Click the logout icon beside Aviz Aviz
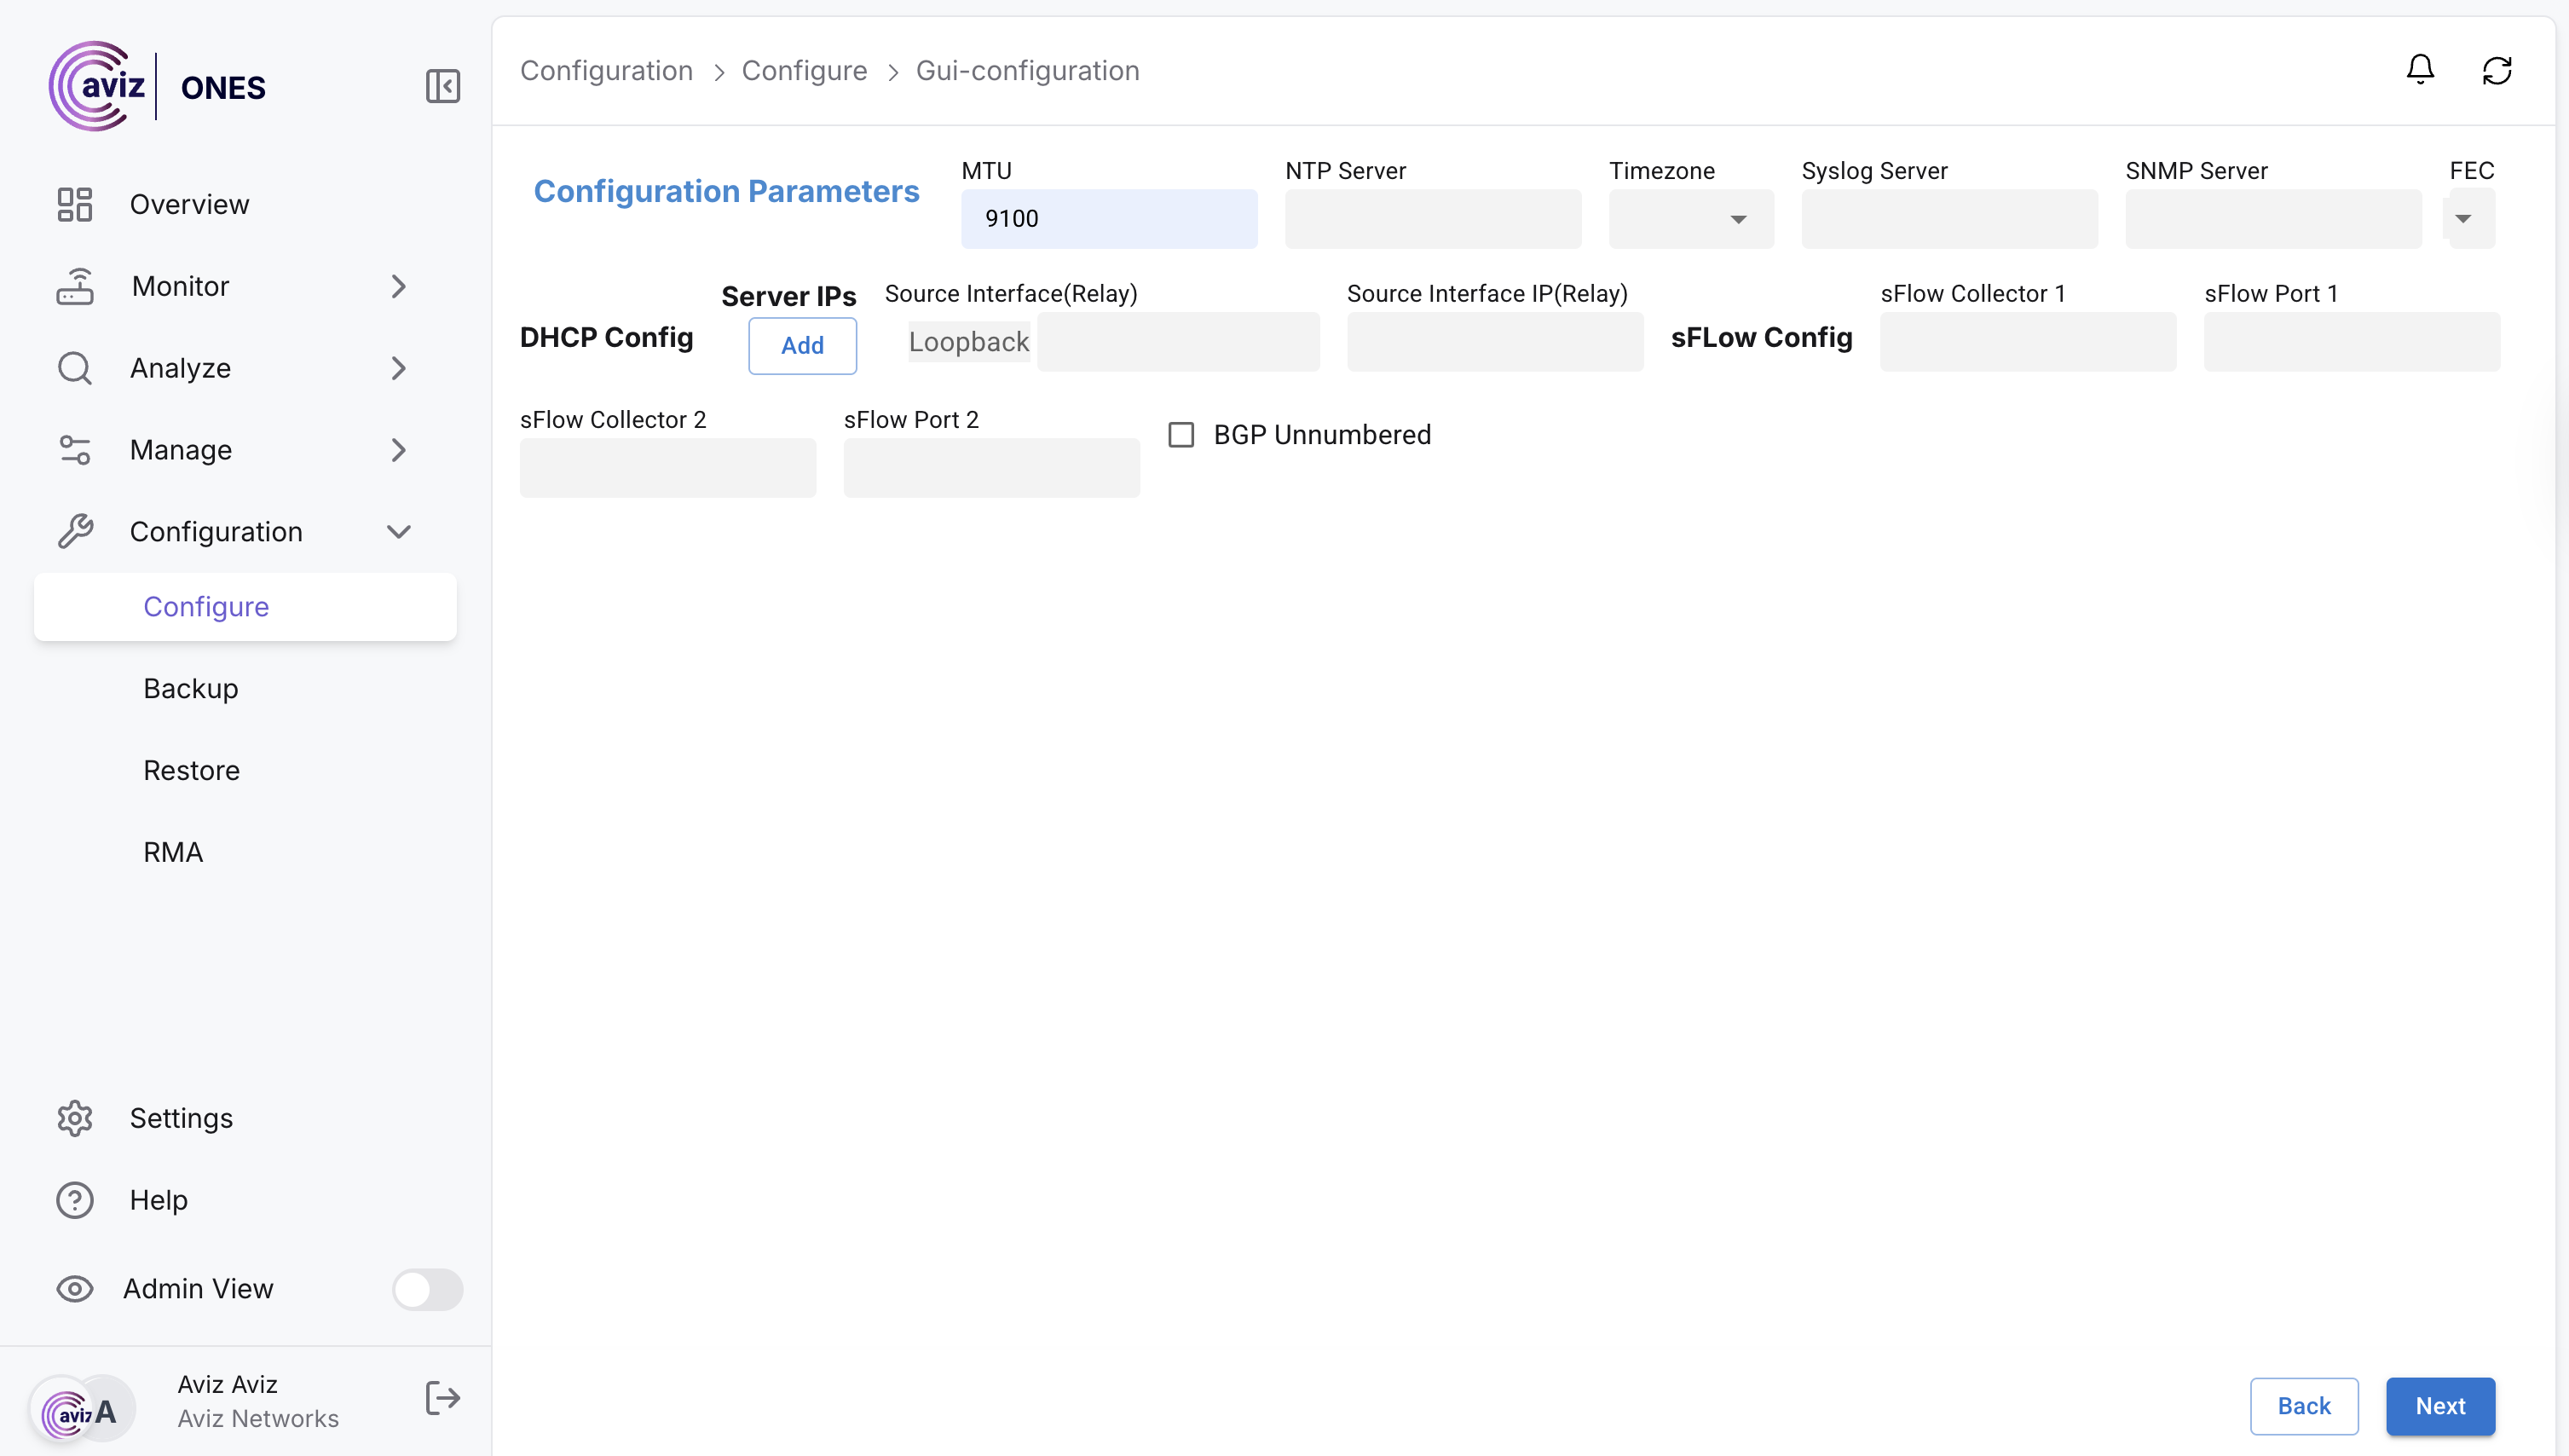Screen dimensions: 2569x1456 coord(442,1398)
